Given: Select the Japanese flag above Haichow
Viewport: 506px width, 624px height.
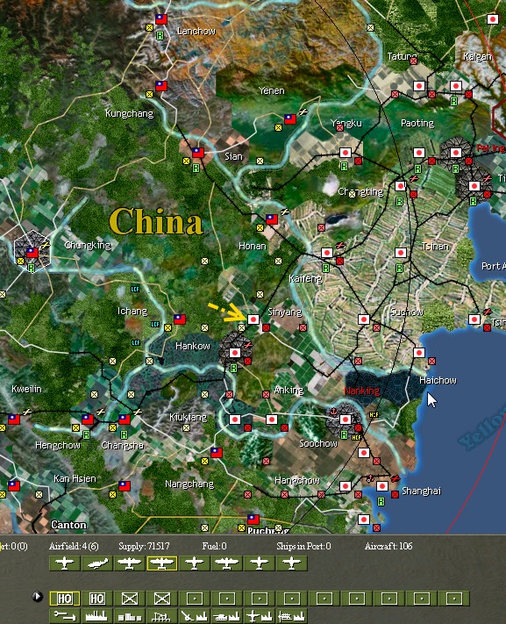Looking at the screenshot, I should pos(419,353).
